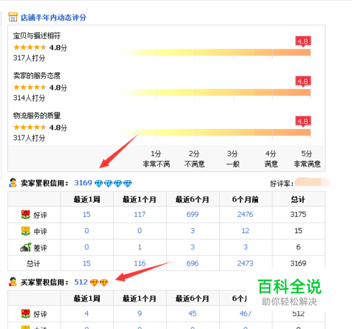The image size is (352, 329).
Task: Click the 3分 一般 scale label
Action: click(233, 159)
